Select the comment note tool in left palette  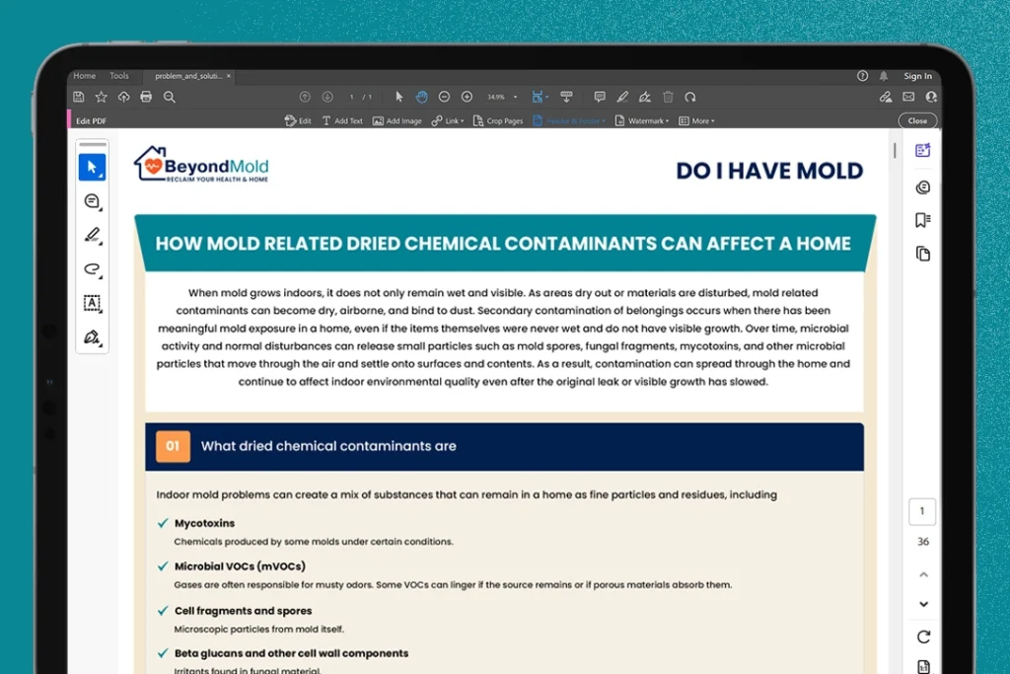pyautogui.click(x=92, y=201)
